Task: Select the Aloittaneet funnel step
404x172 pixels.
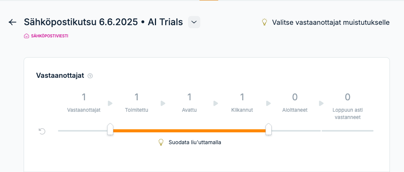Action: tap(295, 103)
